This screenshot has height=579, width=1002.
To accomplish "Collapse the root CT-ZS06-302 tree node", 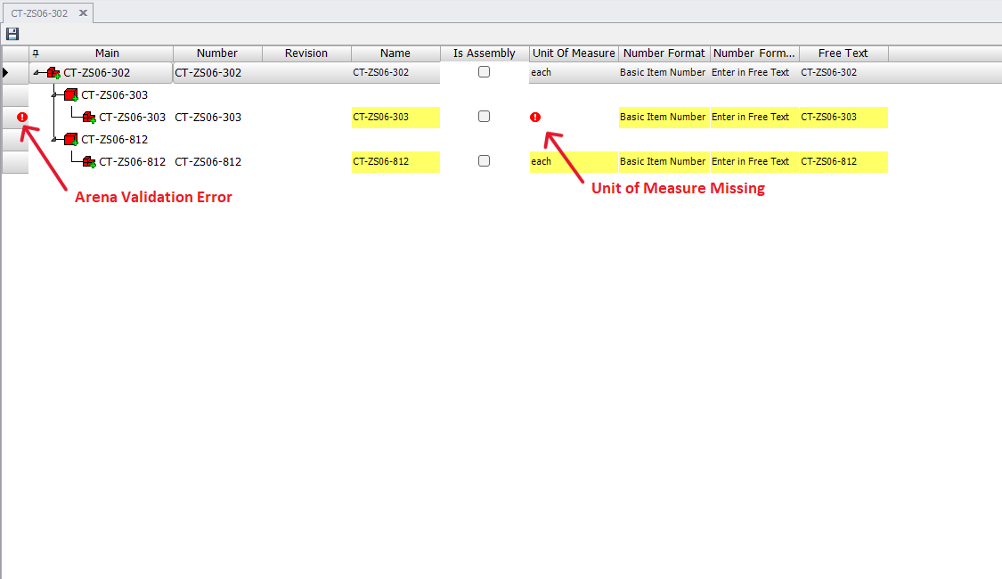I will (x=37, y=73).
